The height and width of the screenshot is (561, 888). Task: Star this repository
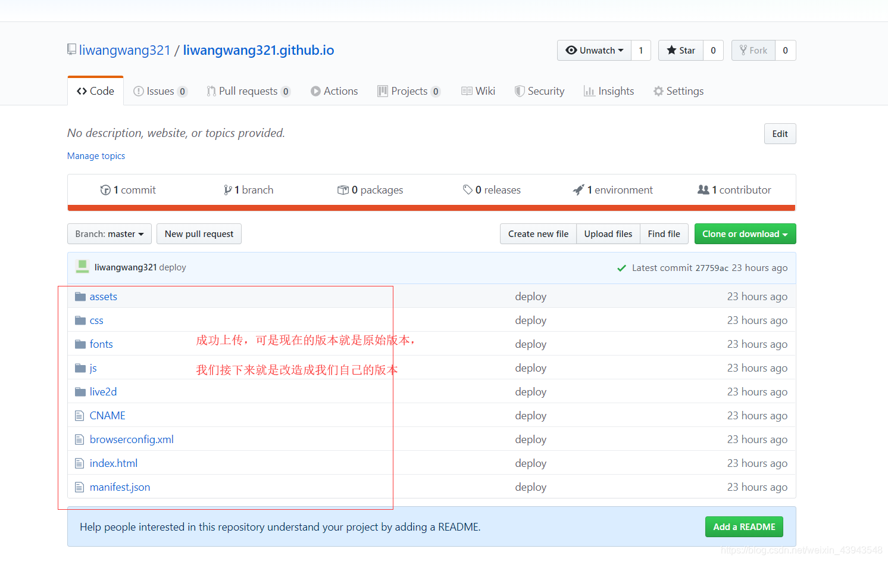[x=681, y=51]
